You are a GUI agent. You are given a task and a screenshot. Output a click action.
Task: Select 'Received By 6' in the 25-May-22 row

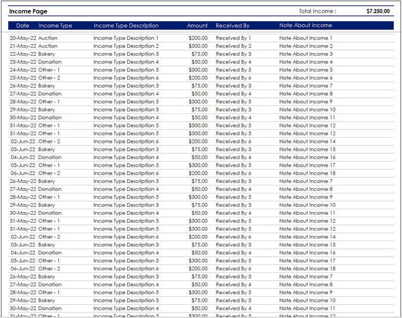pyautogui.click(x=233, y=78)
